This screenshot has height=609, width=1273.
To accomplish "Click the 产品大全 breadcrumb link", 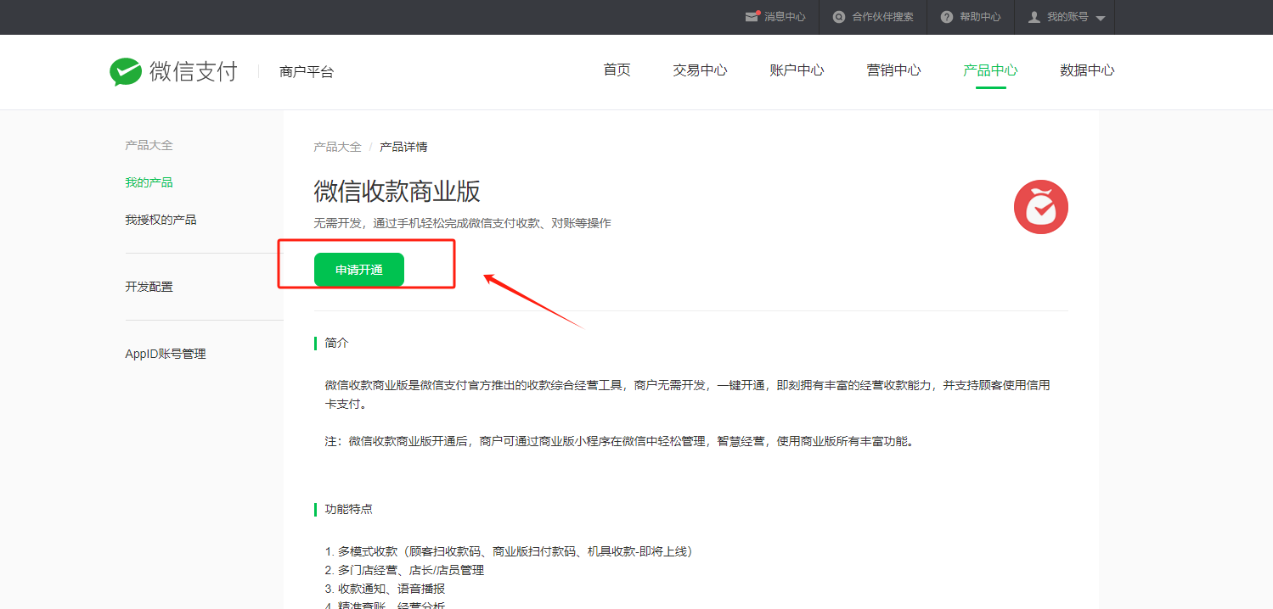I will [x=337, y=147].
